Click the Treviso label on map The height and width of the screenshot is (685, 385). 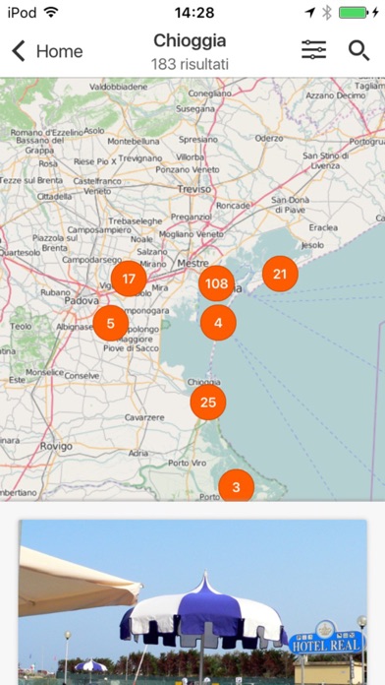[194, 189]
